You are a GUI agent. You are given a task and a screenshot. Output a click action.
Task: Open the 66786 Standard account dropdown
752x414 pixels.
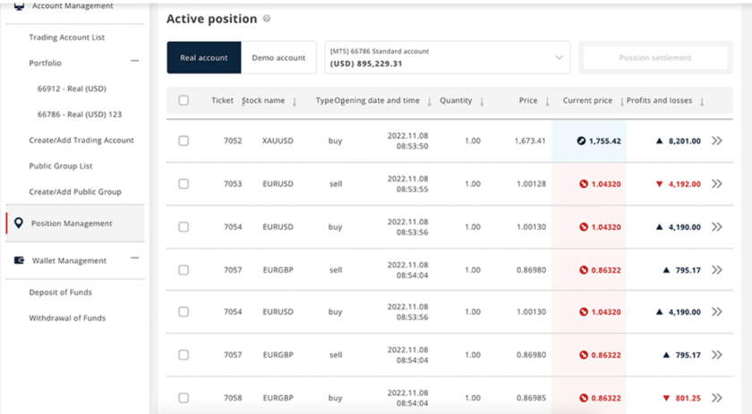pyautogui.click(x=560, y=58)
